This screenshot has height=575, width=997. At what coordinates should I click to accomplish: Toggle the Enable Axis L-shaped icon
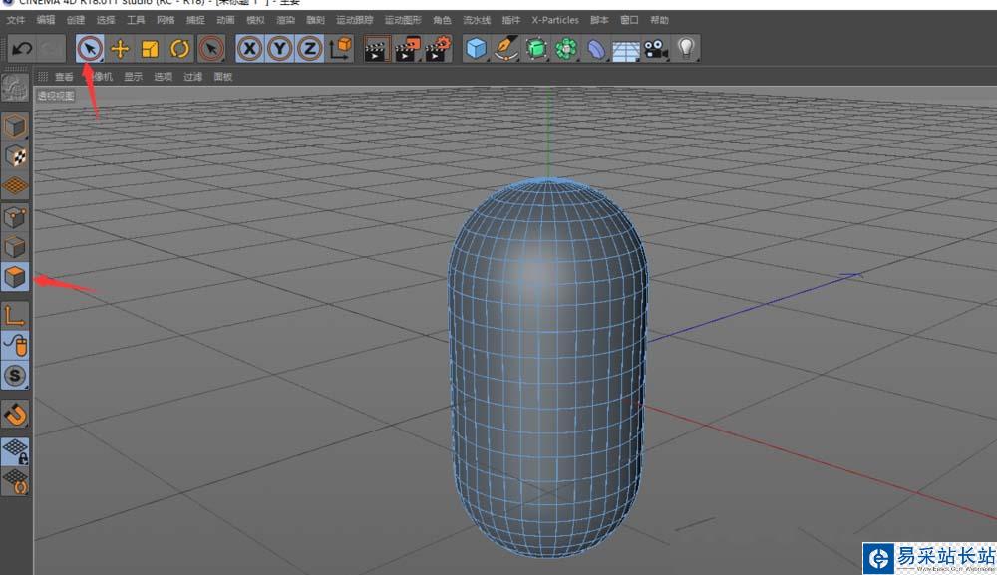pyautogui.click(x=15, y=315)
